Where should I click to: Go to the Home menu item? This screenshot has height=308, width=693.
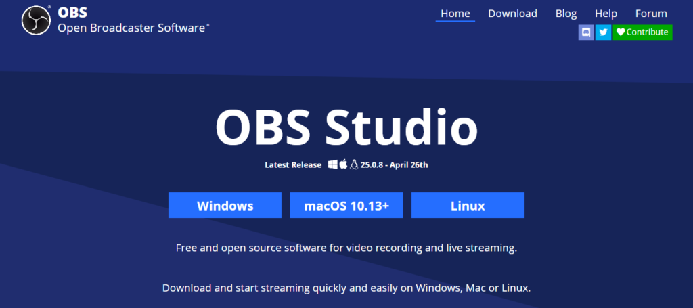point(455,14)
